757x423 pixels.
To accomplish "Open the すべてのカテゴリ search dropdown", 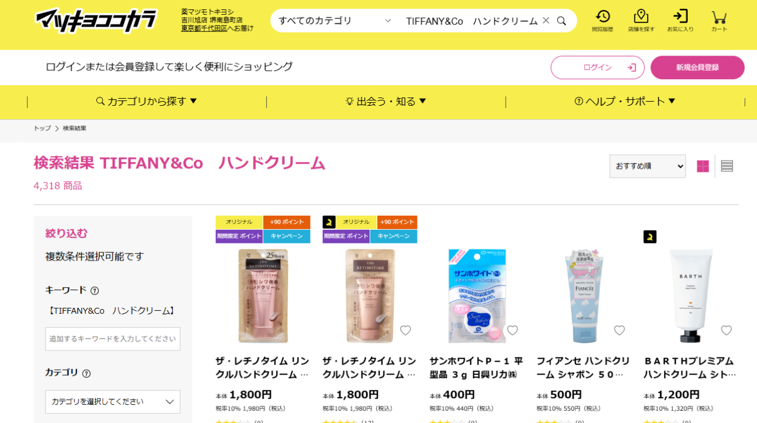I will coord(335,21).
